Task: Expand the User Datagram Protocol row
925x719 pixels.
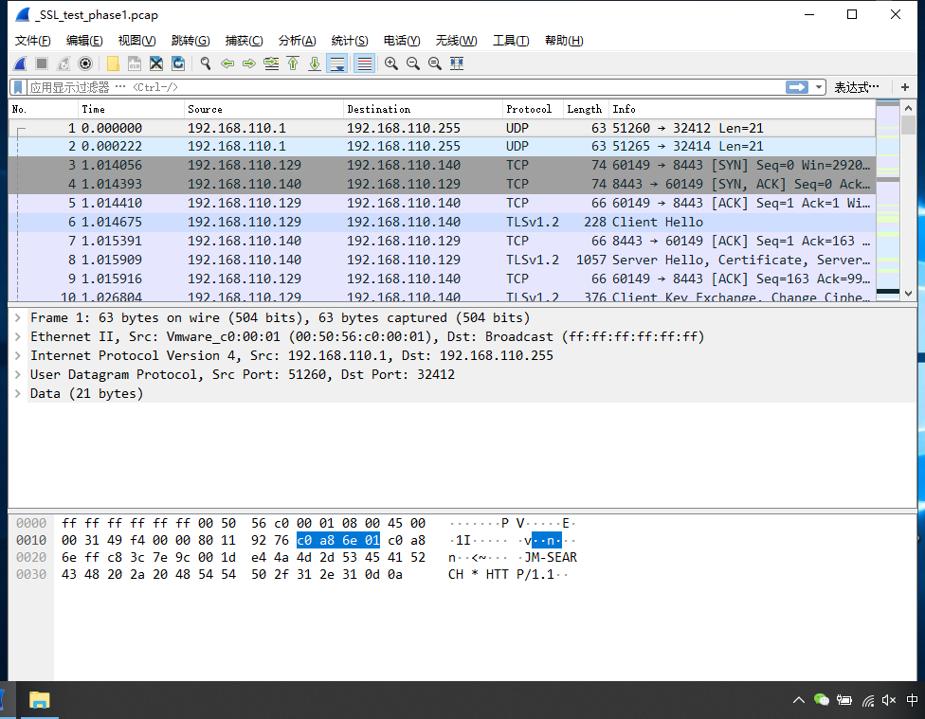Action: (18, 375)
